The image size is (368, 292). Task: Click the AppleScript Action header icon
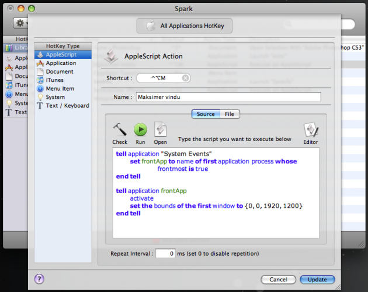[111, 56]
